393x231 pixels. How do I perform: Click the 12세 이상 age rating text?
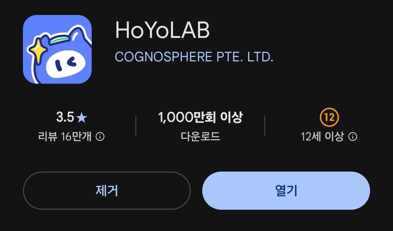point(322,137)
